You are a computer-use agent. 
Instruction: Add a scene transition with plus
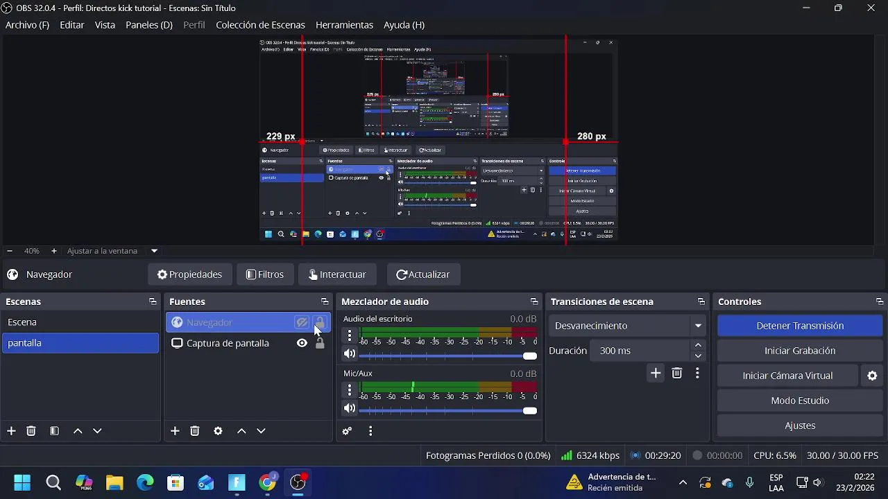coord(656,374)
